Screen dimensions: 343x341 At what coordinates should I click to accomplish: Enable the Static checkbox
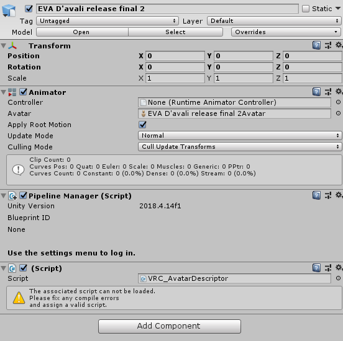[x=306, y=9]
